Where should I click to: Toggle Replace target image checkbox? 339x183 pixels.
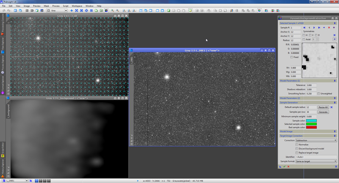coord(297,152)
